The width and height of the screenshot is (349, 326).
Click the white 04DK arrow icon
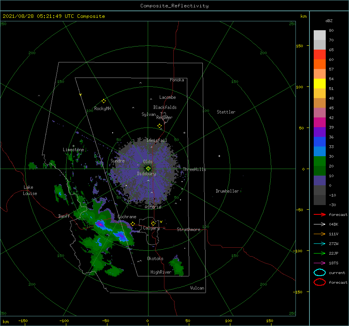coord(320,224)
